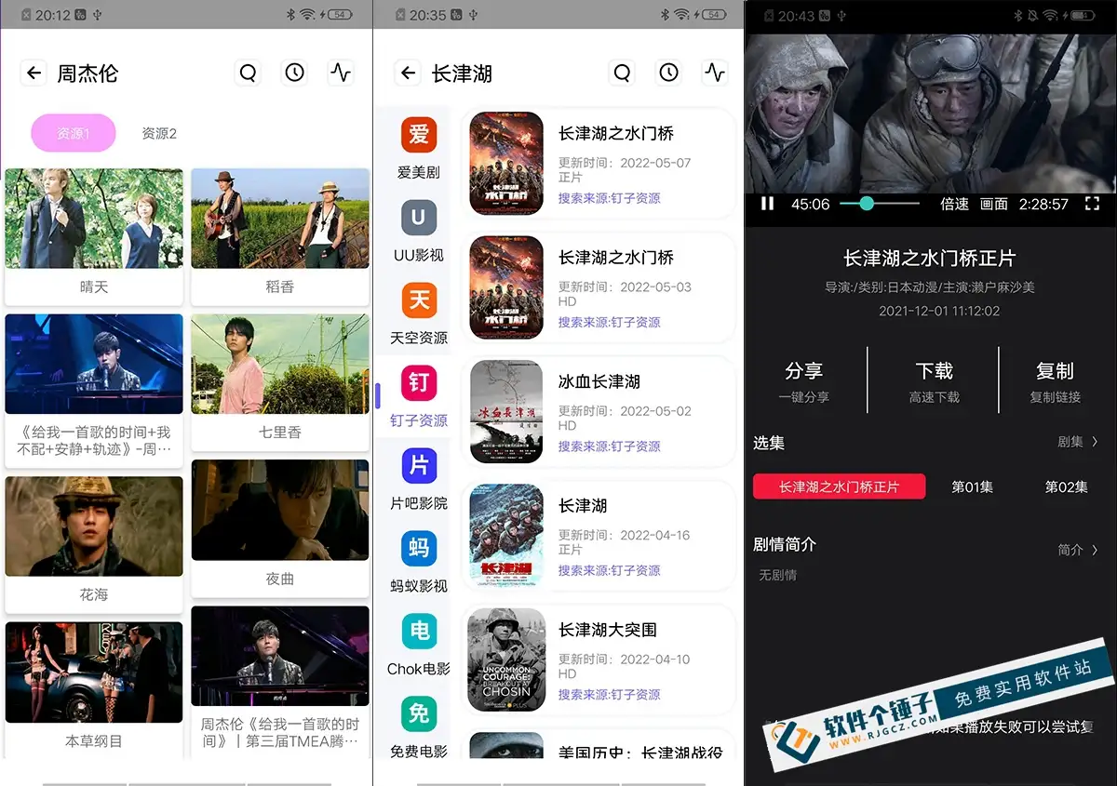The width and height of the screenshot is (1117, 786).
Task: Tap the 无剧情 text
Action: (x=777, y=575)
